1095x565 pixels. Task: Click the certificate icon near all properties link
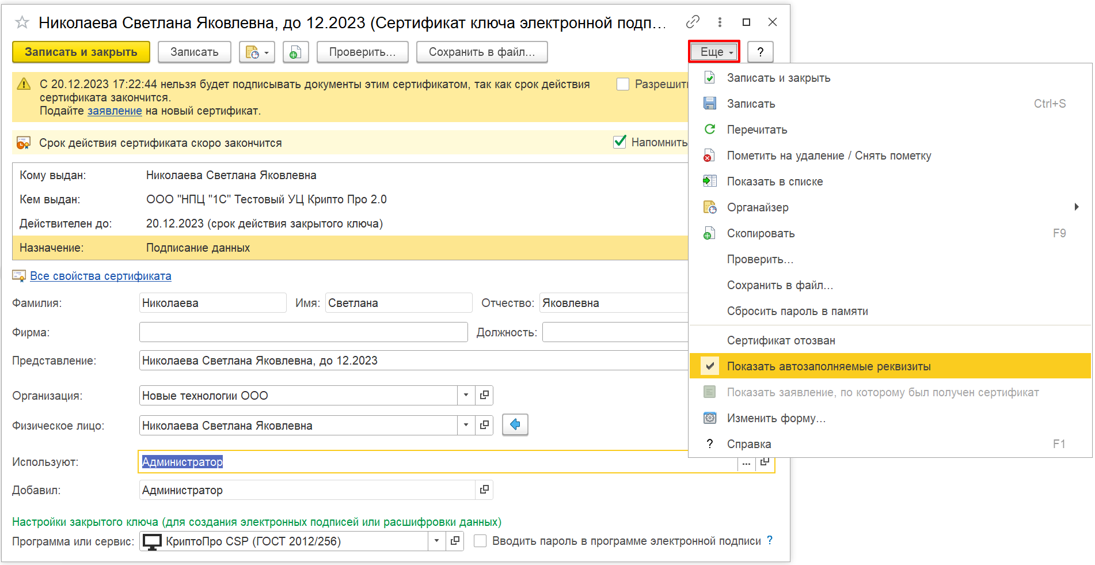tap(19, 276)
